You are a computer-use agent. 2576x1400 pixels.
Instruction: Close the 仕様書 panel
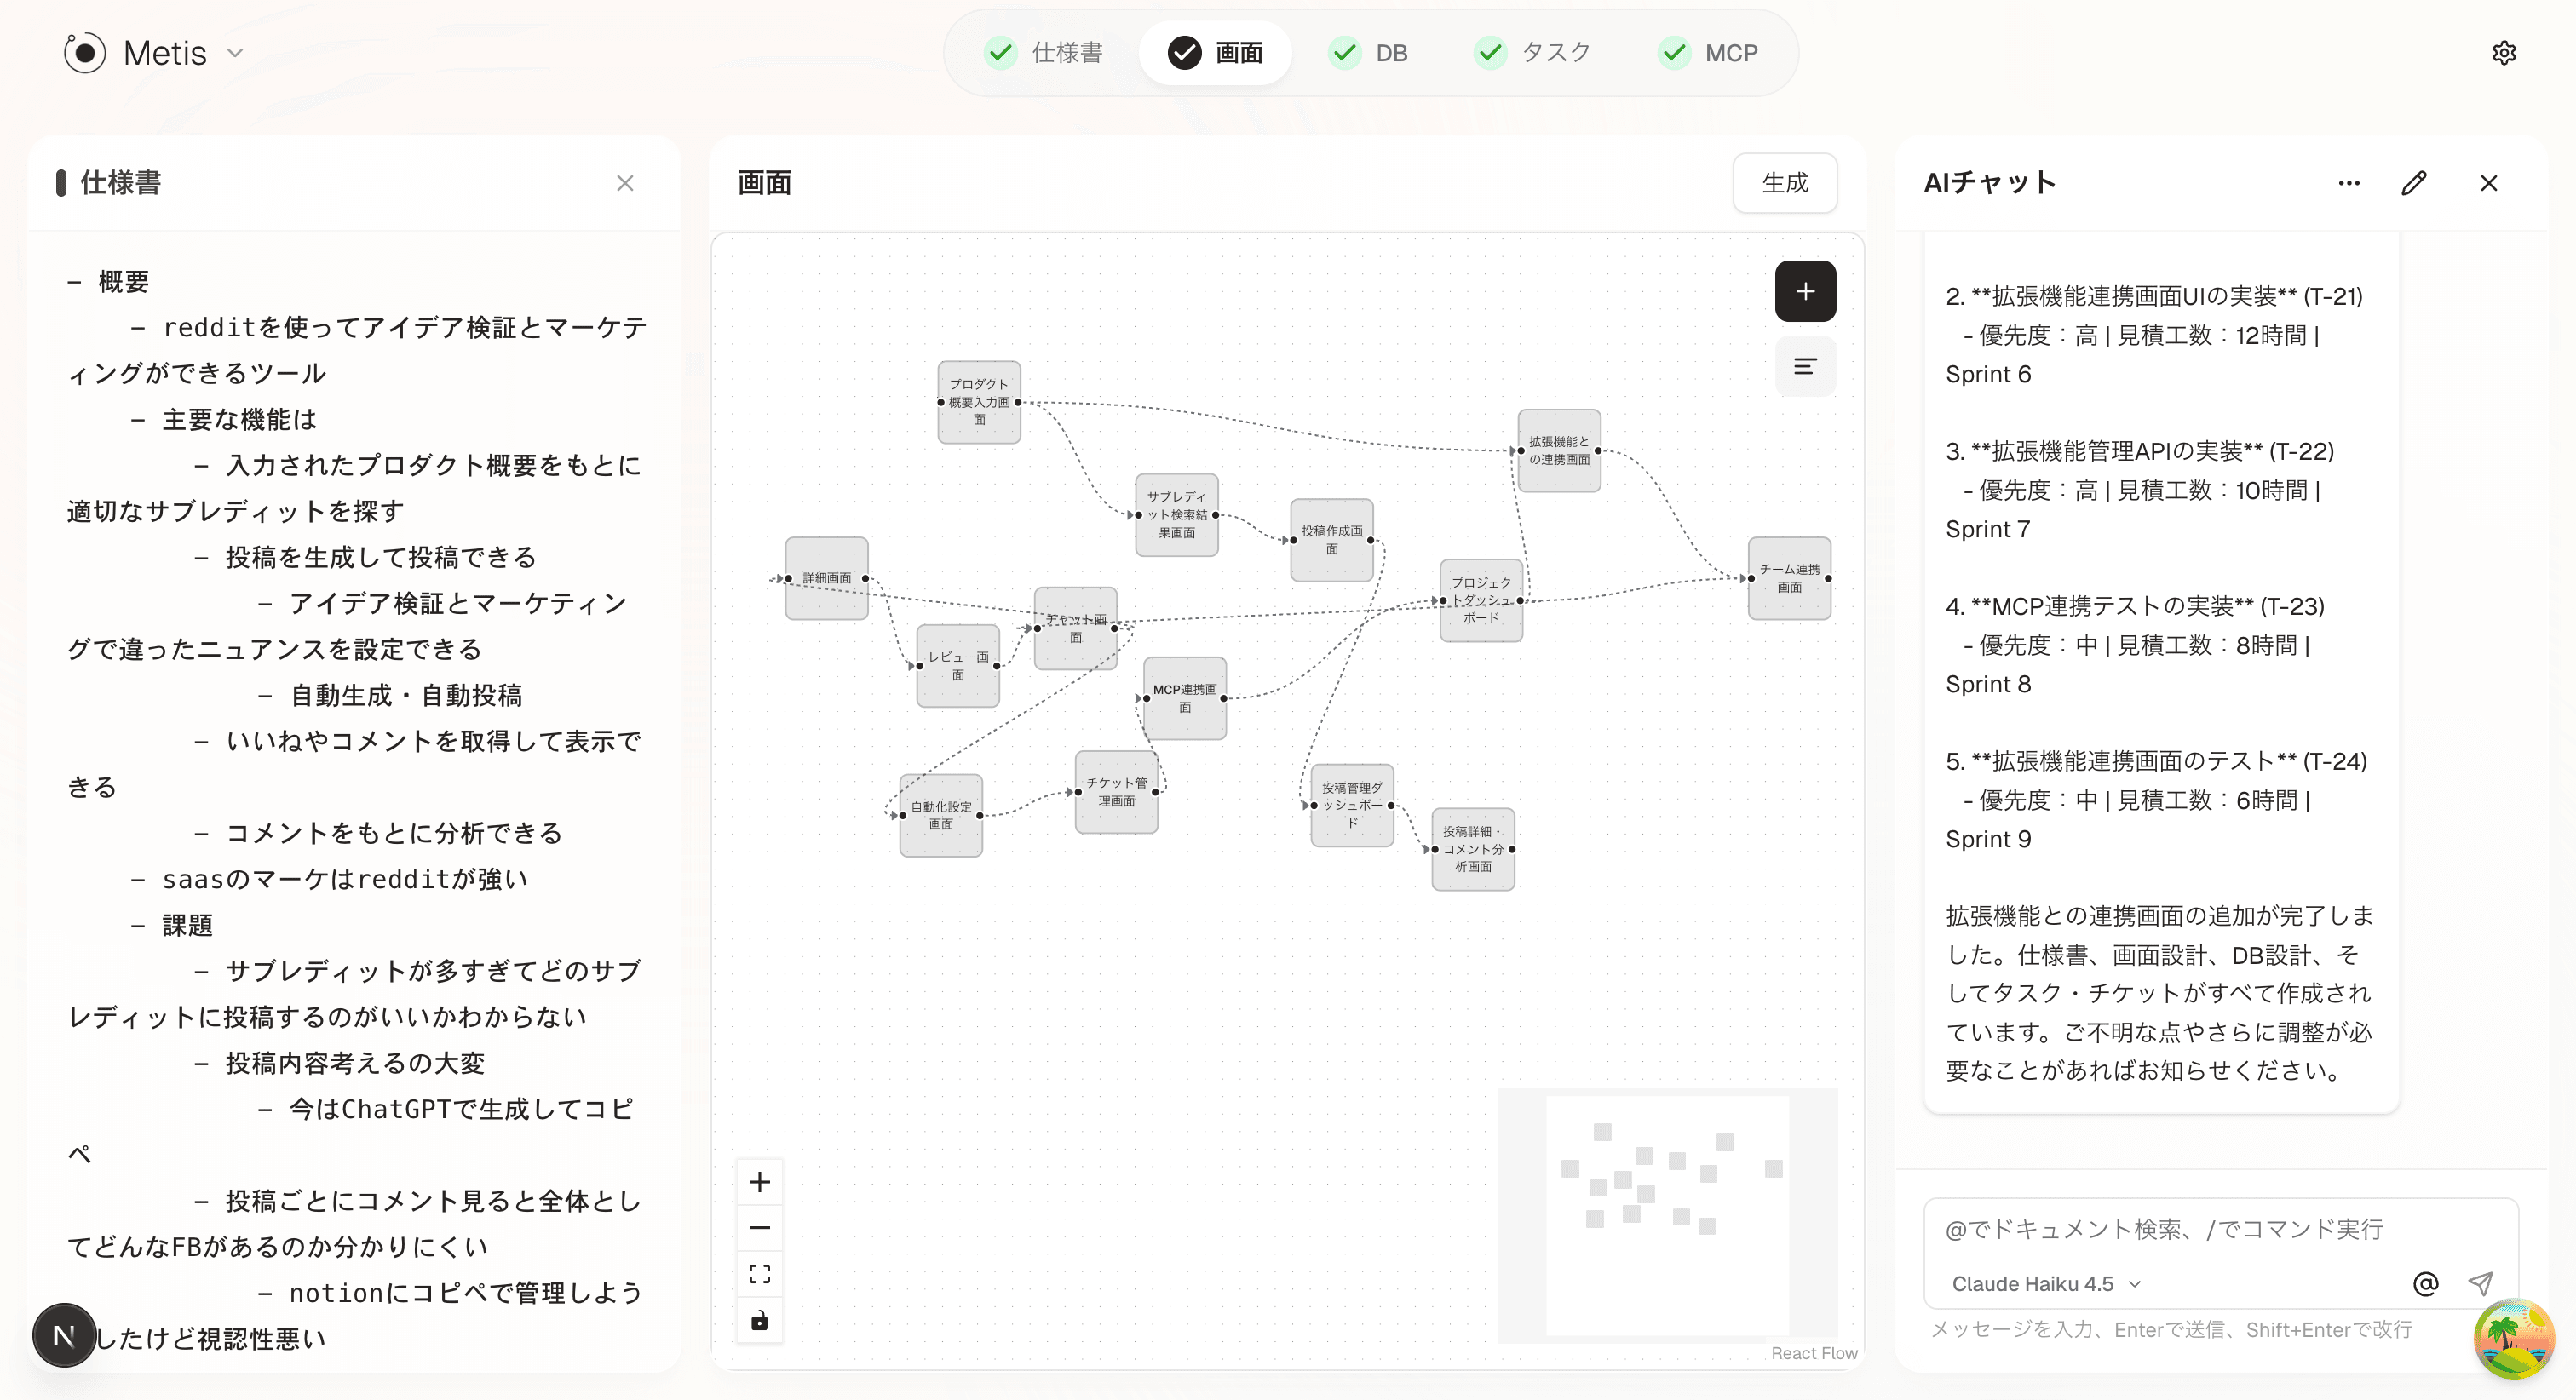626,183
